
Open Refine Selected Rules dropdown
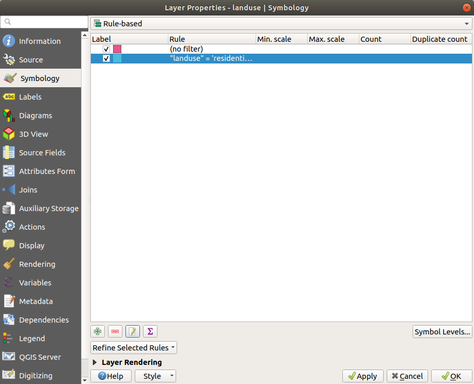[x=134, y=348]
